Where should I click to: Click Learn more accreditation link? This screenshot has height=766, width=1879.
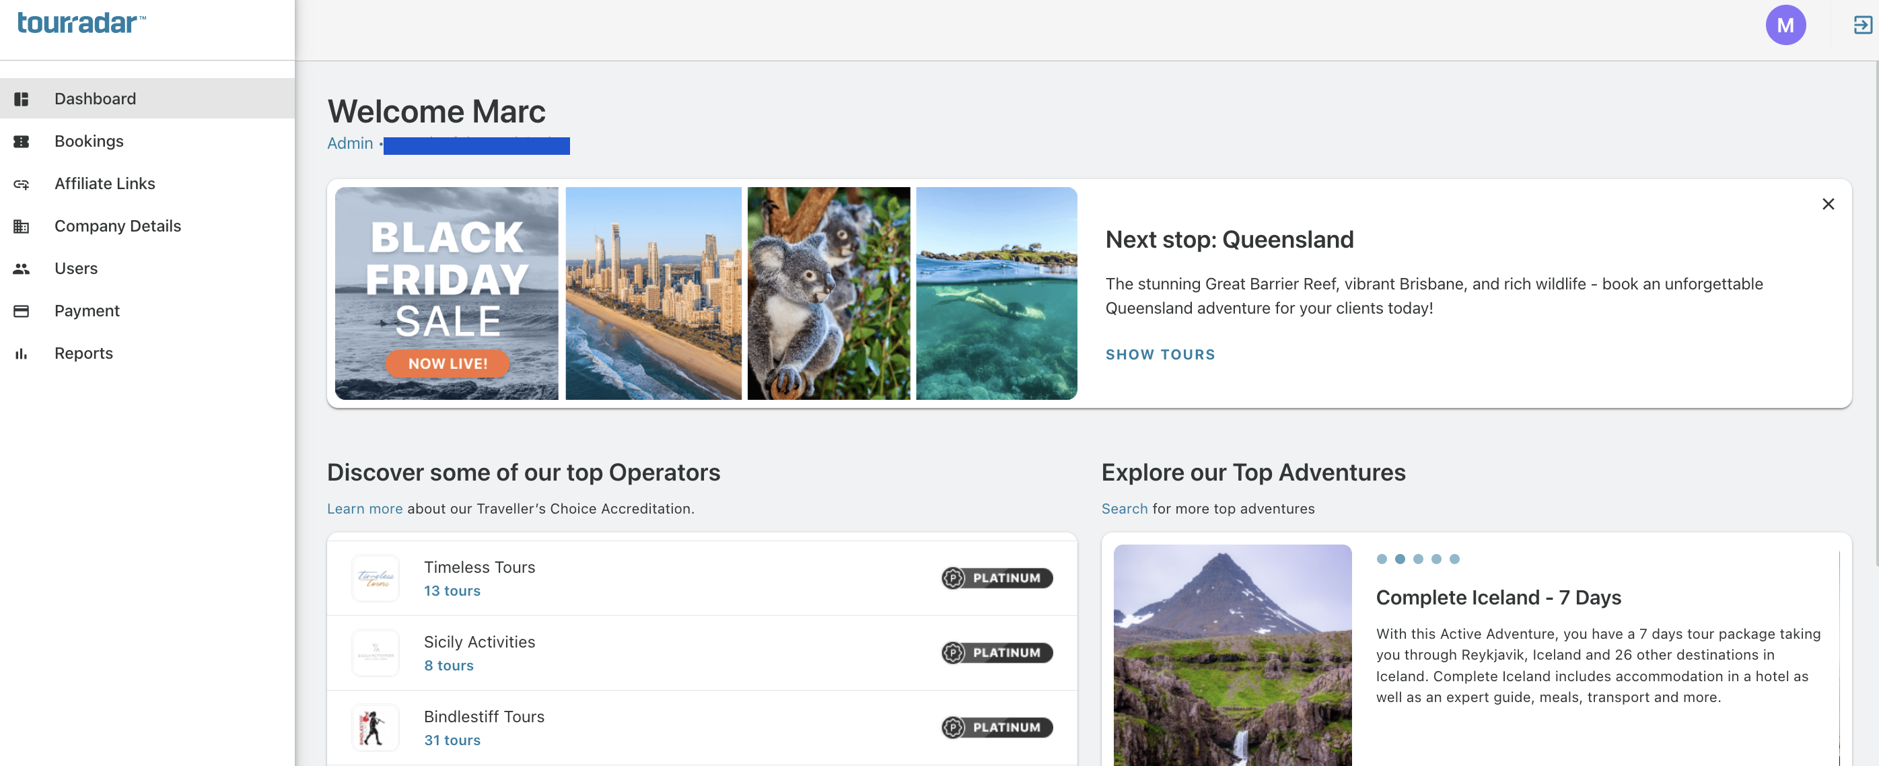pyautogui.click(x=365, y=508)
